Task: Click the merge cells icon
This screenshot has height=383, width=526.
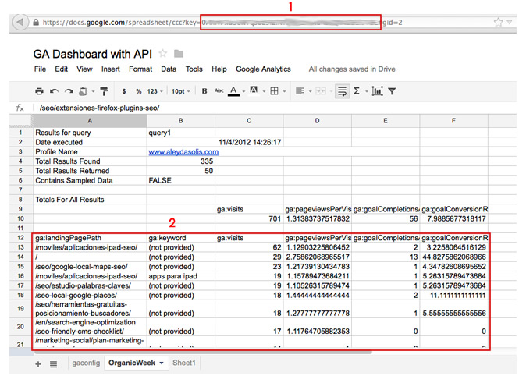Action: click(321, 91)
